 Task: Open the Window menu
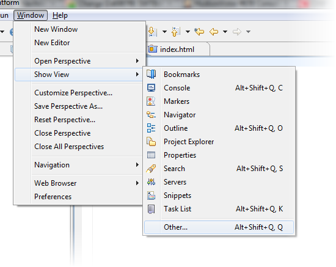[x=31, y=15]
